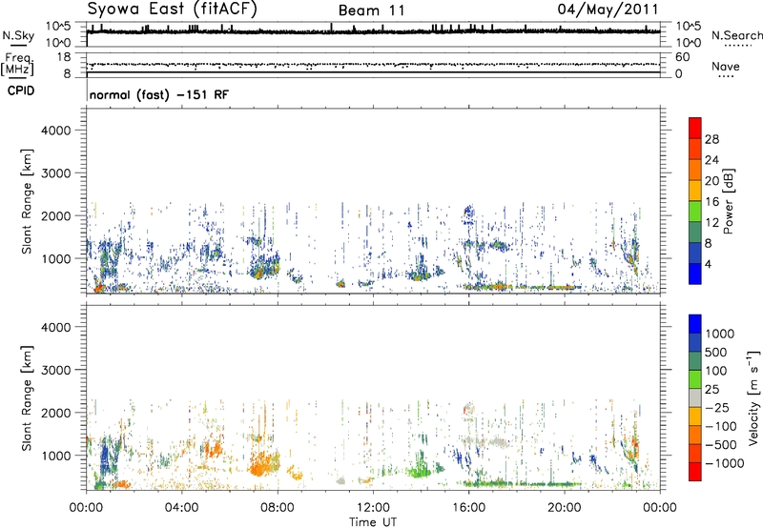Pick the Velocity segment between -25 and -100
This screenshot has height=528, width=763.
tap(695, 416)
